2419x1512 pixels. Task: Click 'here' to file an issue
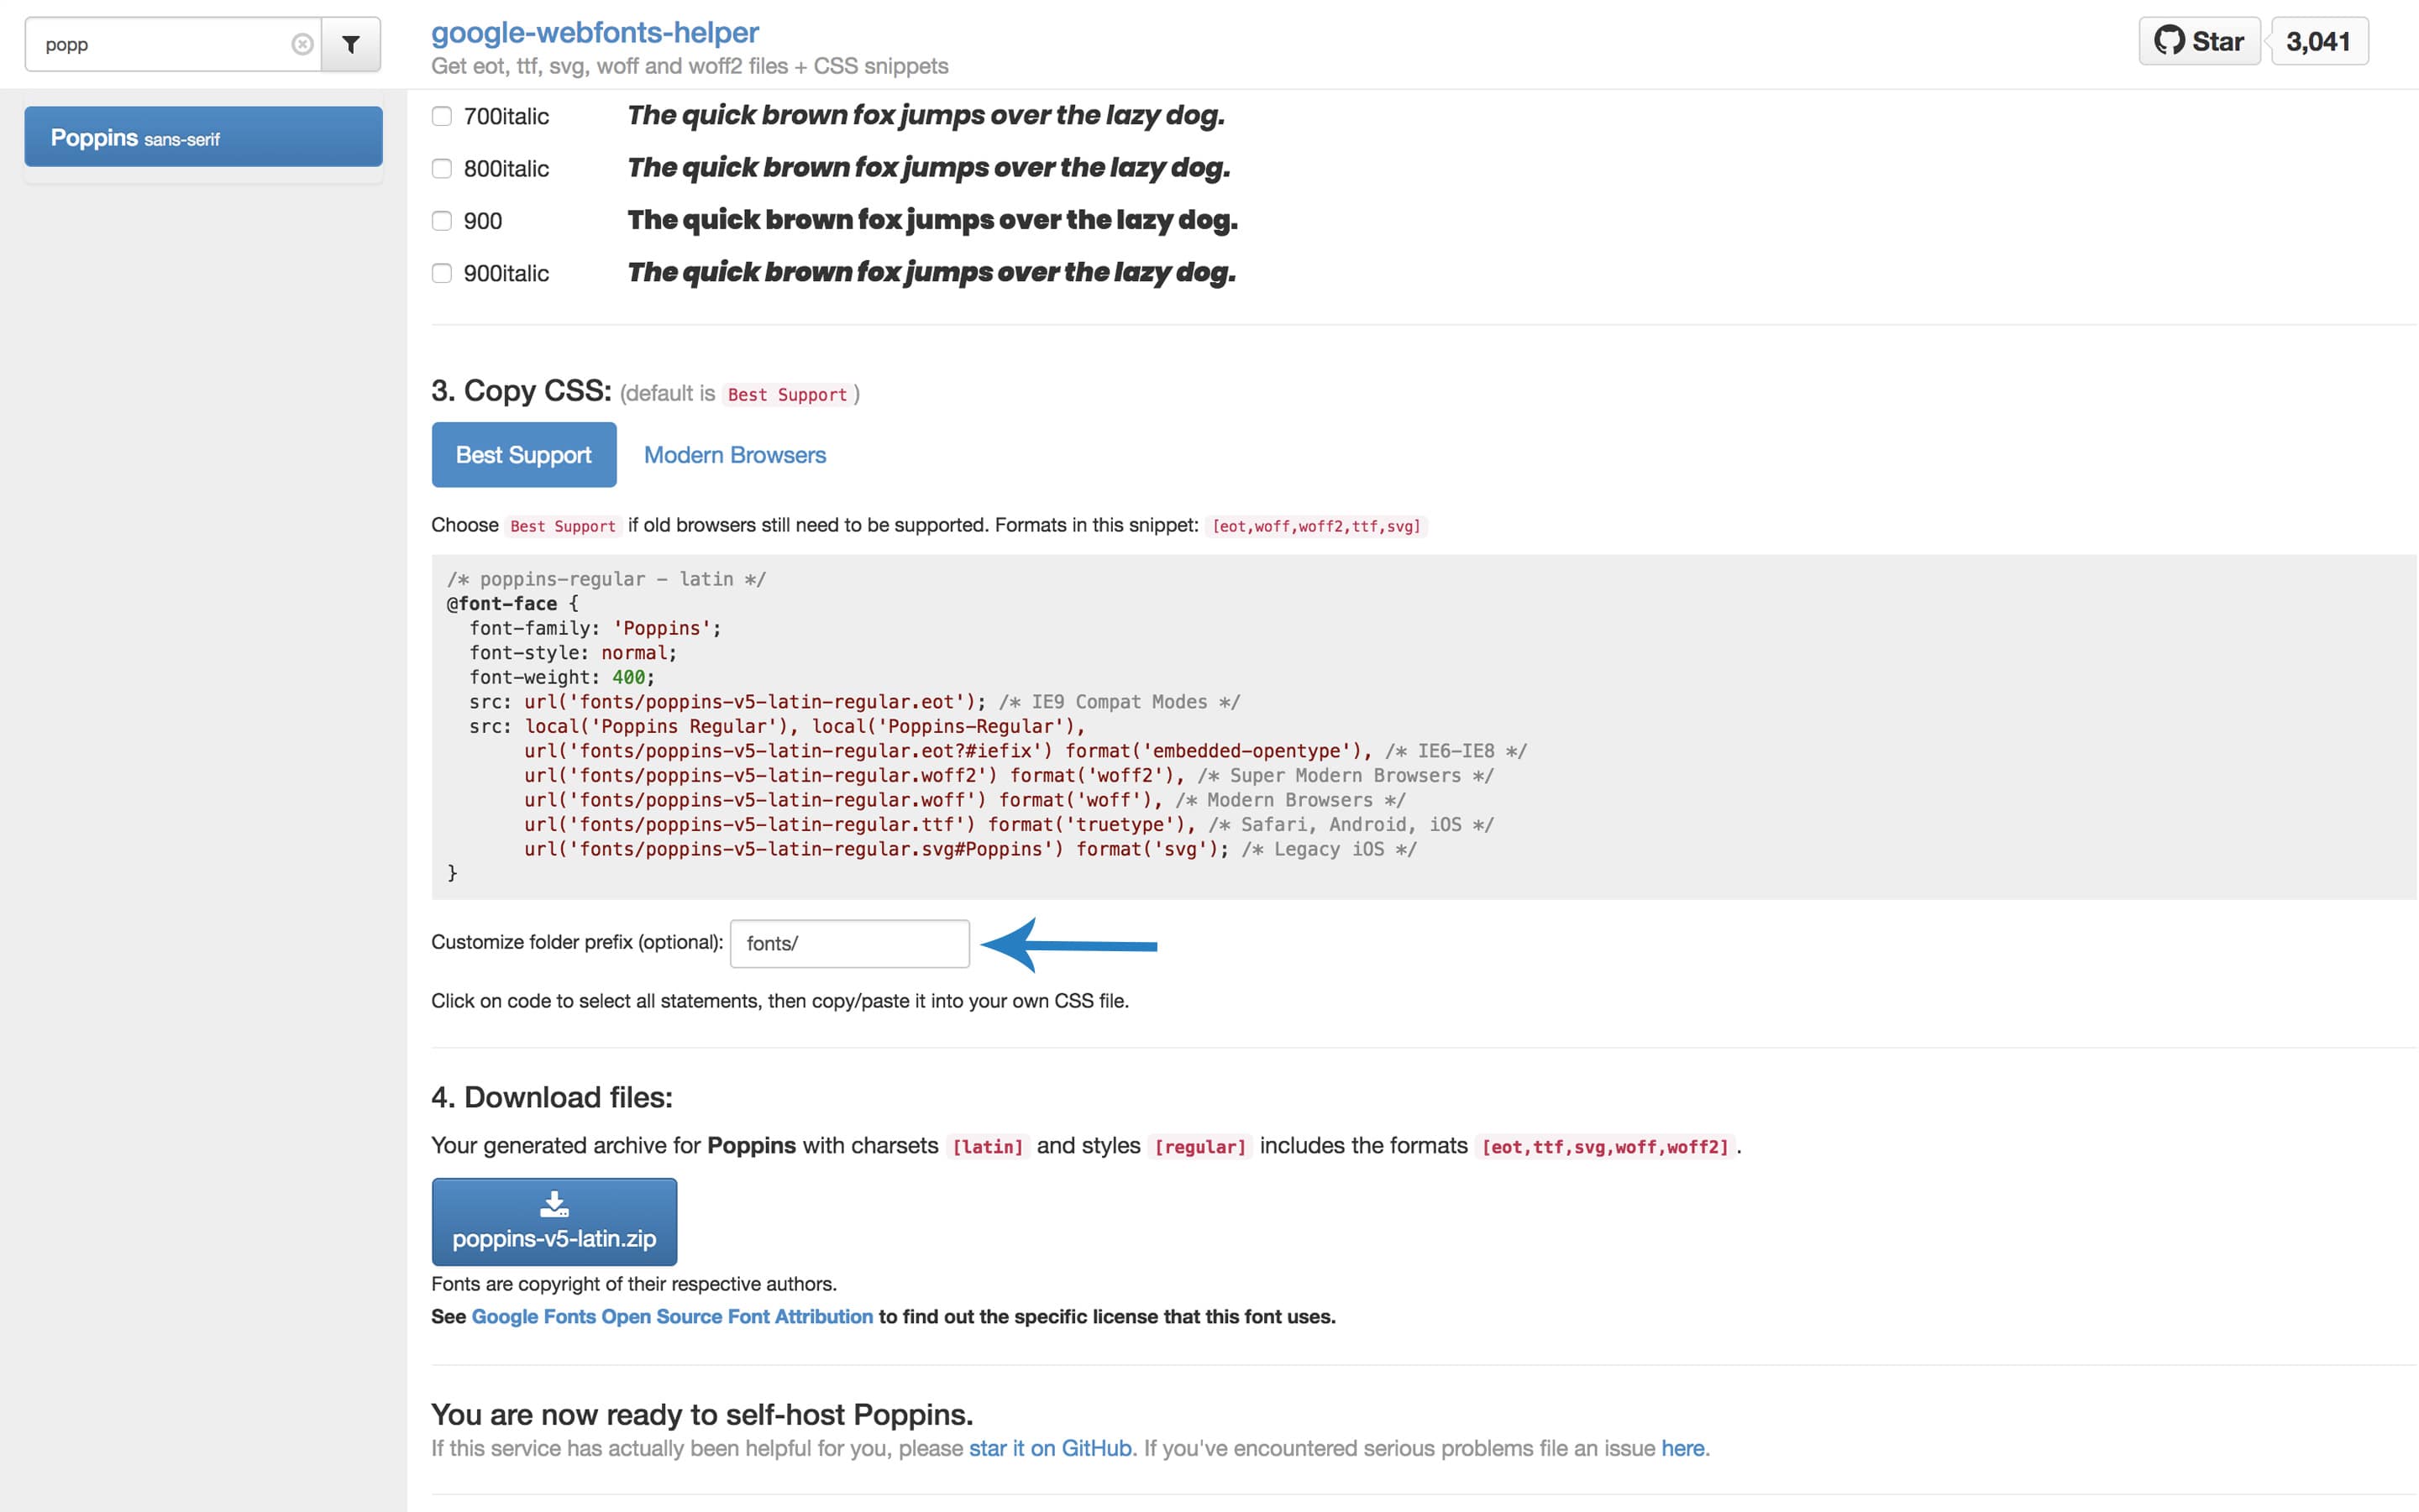click(x=1682, y=1448)
